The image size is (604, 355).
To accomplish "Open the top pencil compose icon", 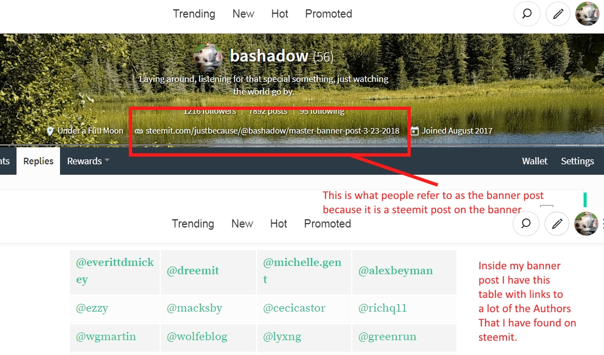I will (x=558, y=14).
